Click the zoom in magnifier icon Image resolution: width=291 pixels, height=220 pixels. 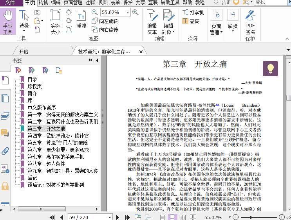[136, 13]
